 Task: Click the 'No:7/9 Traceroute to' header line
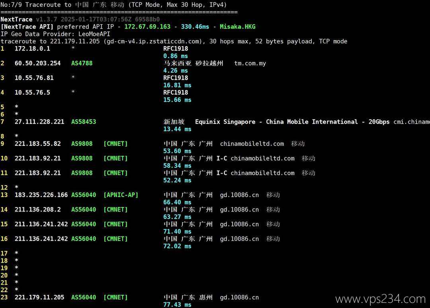113,5
